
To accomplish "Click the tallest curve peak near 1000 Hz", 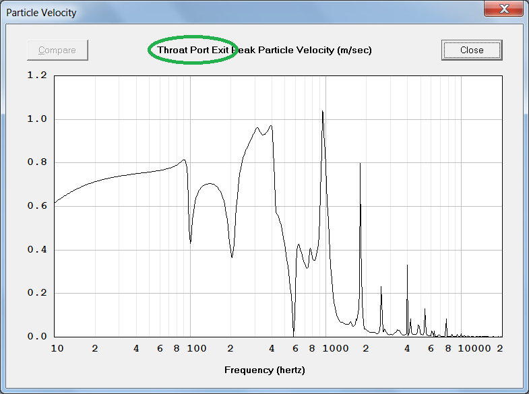I will pyautogui.click(x=323, y=112).
